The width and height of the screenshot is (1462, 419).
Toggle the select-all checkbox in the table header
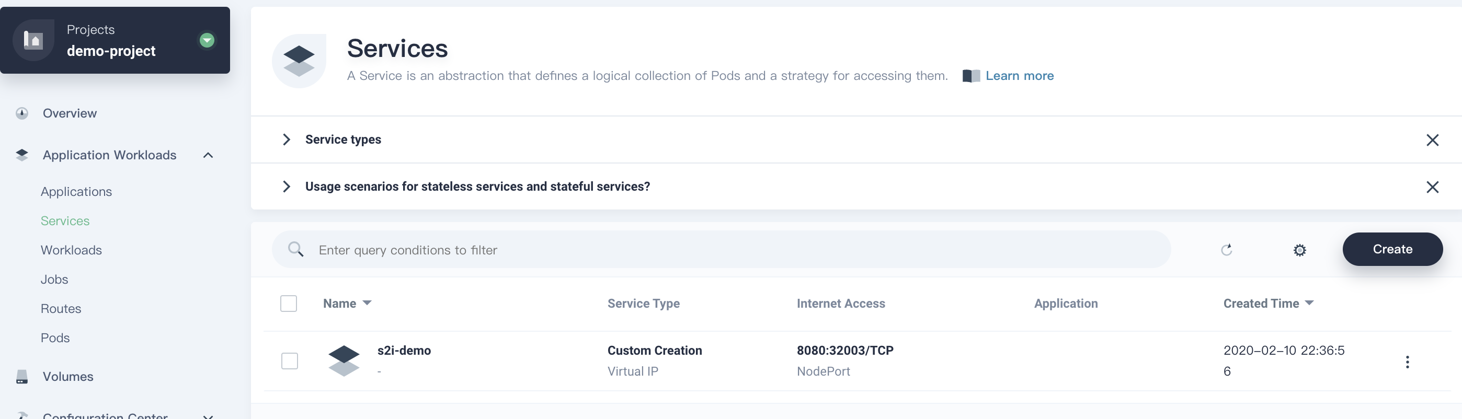(288, 304)
